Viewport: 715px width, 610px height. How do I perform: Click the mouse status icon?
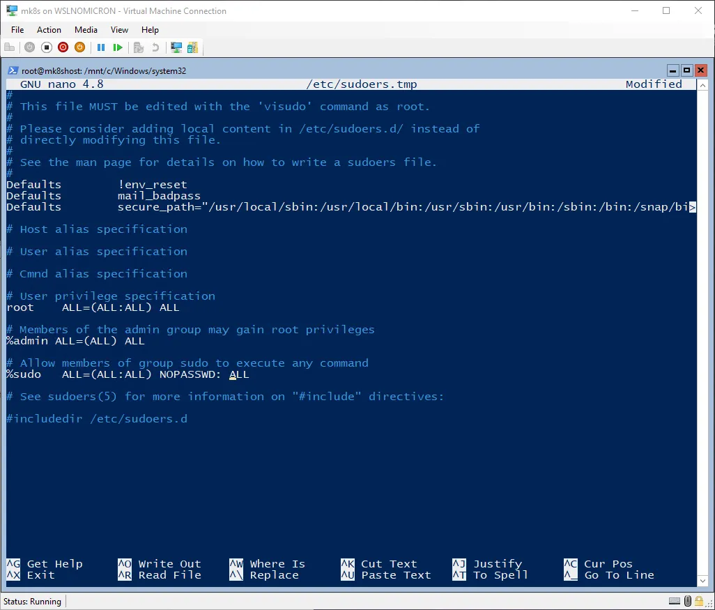pos(688,601)
